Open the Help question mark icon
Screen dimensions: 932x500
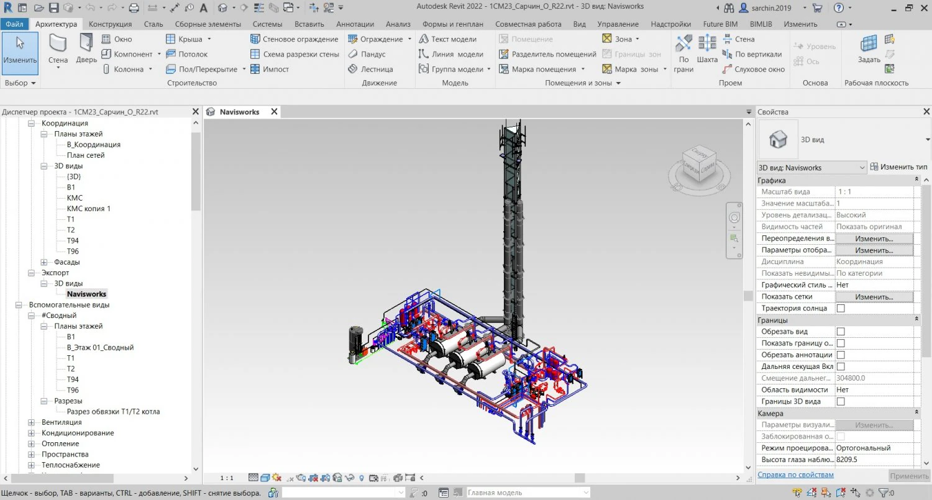point(839,8)
